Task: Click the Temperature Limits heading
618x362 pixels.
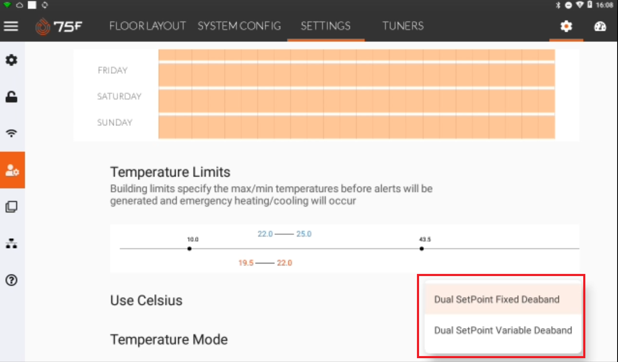Action: pyautogui.click(x=170, y=172)
